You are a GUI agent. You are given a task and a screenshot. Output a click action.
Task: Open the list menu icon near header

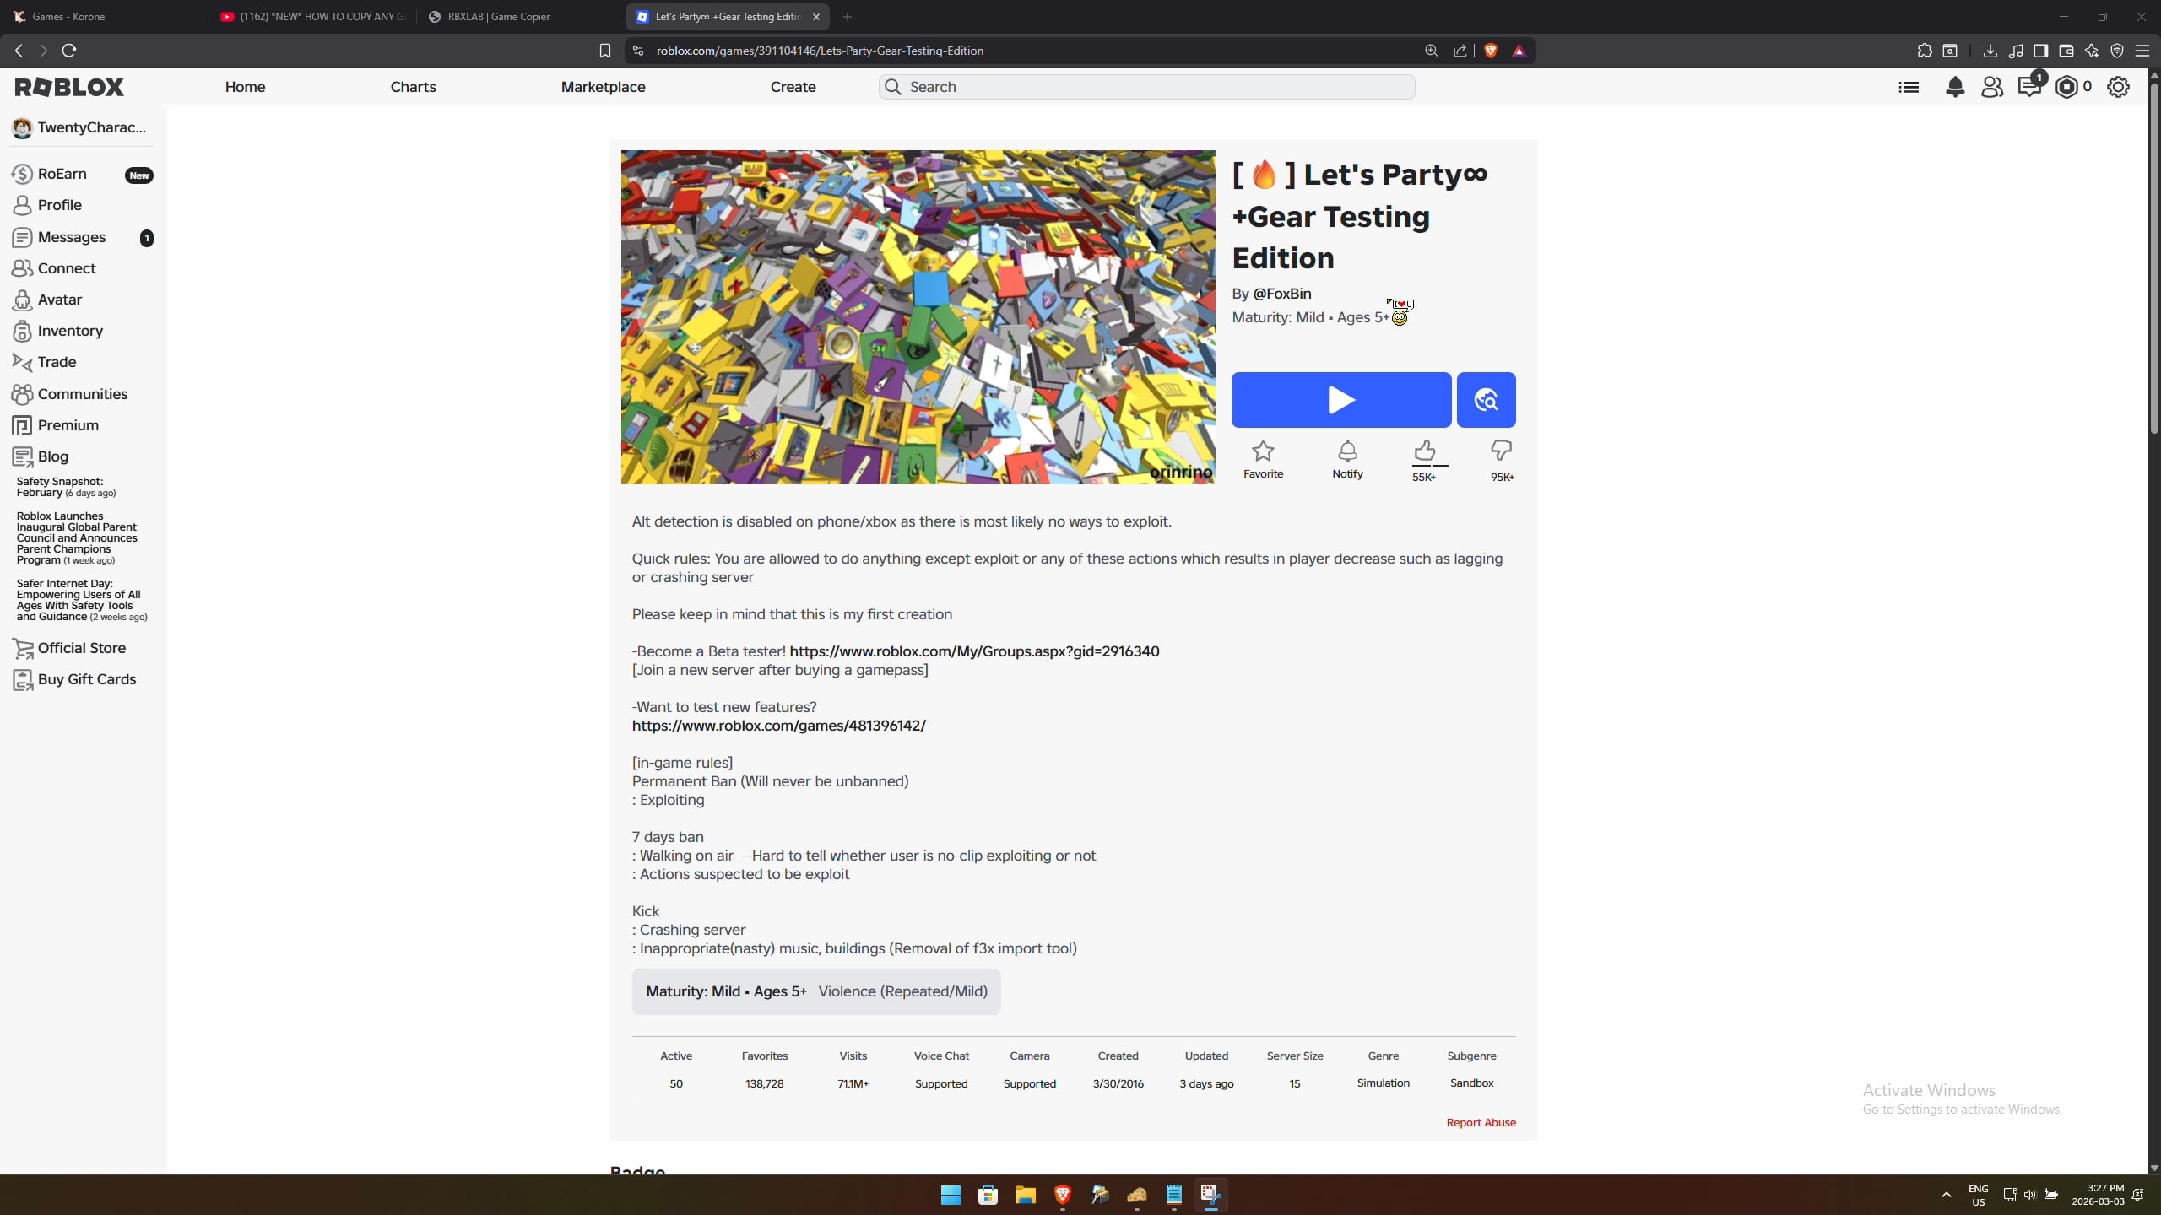point(1909,87)
